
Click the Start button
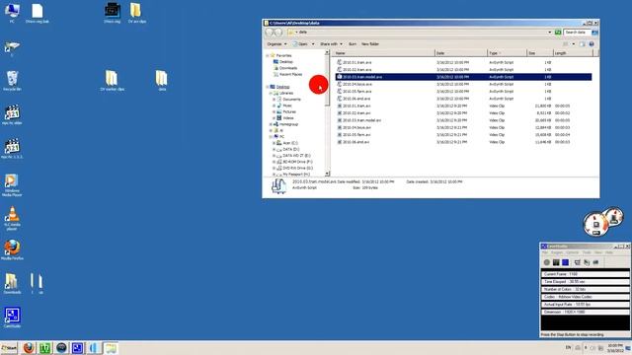(9, 348)
